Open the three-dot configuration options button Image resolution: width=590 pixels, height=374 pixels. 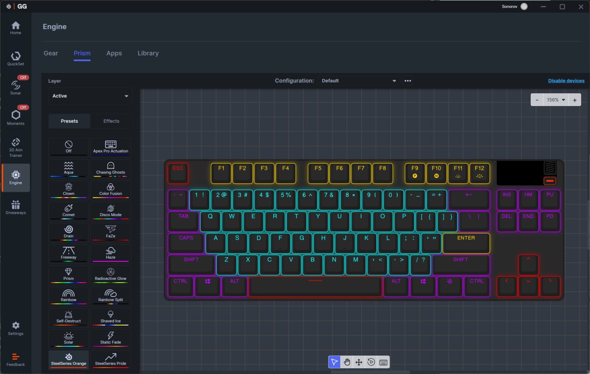(x=407, y=81)
